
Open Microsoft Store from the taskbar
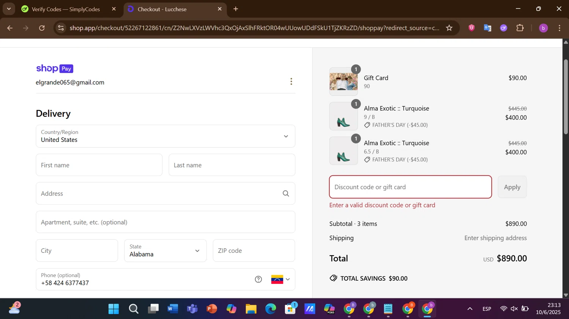click(291, 309)
